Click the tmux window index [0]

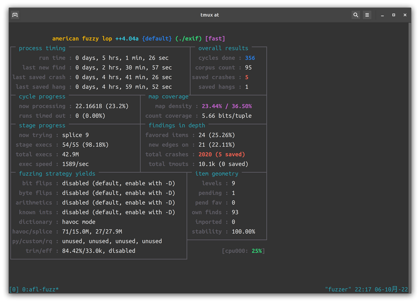tap(13, 289)
